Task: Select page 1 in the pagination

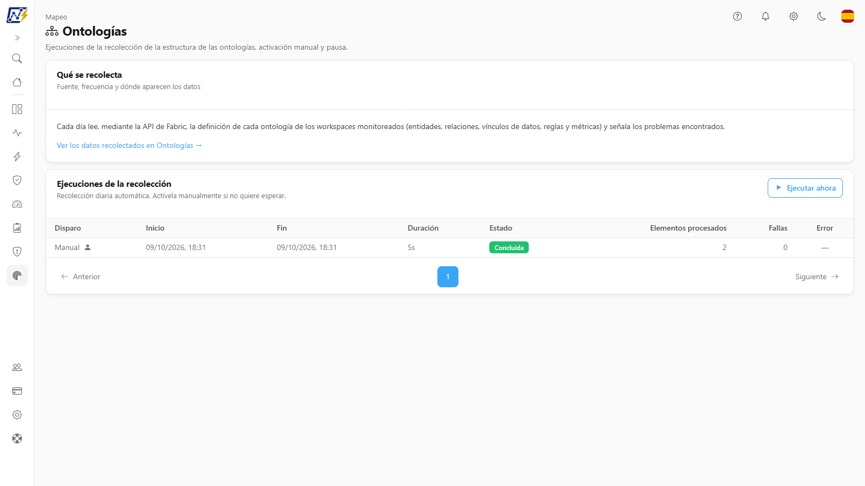Action: [448, 276]
